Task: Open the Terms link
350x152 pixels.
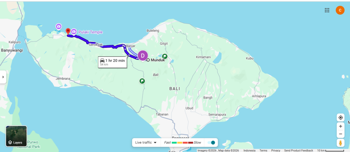Action: tap(263, 150)
